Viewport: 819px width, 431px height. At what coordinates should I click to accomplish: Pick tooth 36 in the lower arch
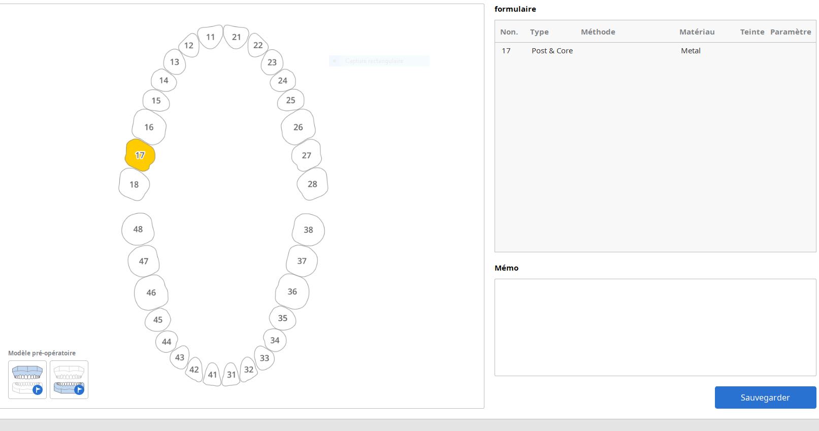(x=292, y=291)
